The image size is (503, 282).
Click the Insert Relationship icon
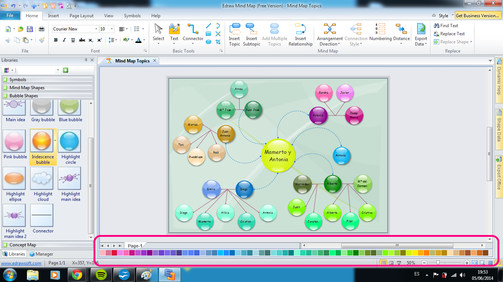point(300,35)
